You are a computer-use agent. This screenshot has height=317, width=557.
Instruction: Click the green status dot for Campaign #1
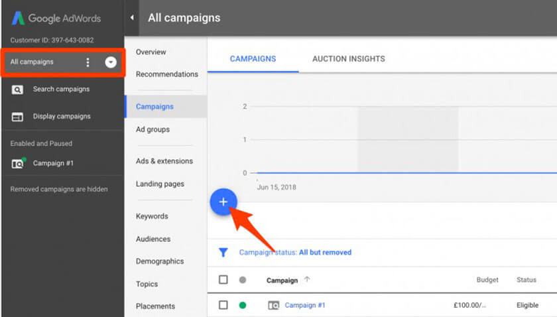pos(242,305)
